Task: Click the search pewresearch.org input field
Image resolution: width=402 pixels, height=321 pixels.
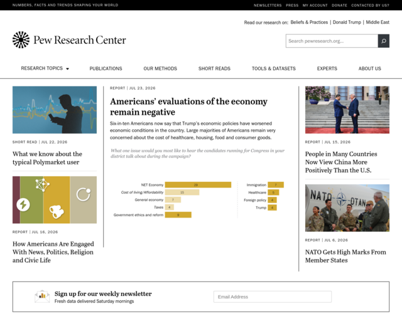Action: tap(332, 41)
